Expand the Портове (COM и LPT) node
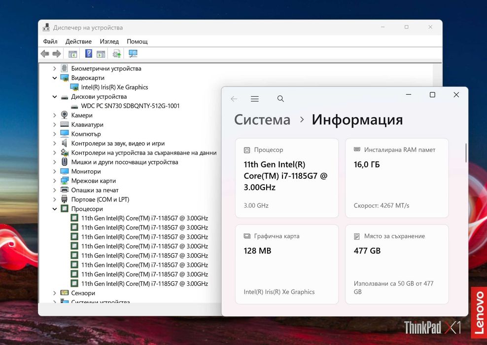Image resolution: width=487 pixels, height=345 pixels. pyautogui.click(x=54, y=199)
